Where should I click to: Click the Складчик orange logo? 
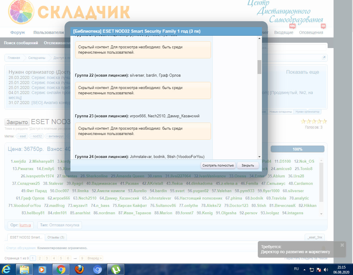(x=69, y=12)
